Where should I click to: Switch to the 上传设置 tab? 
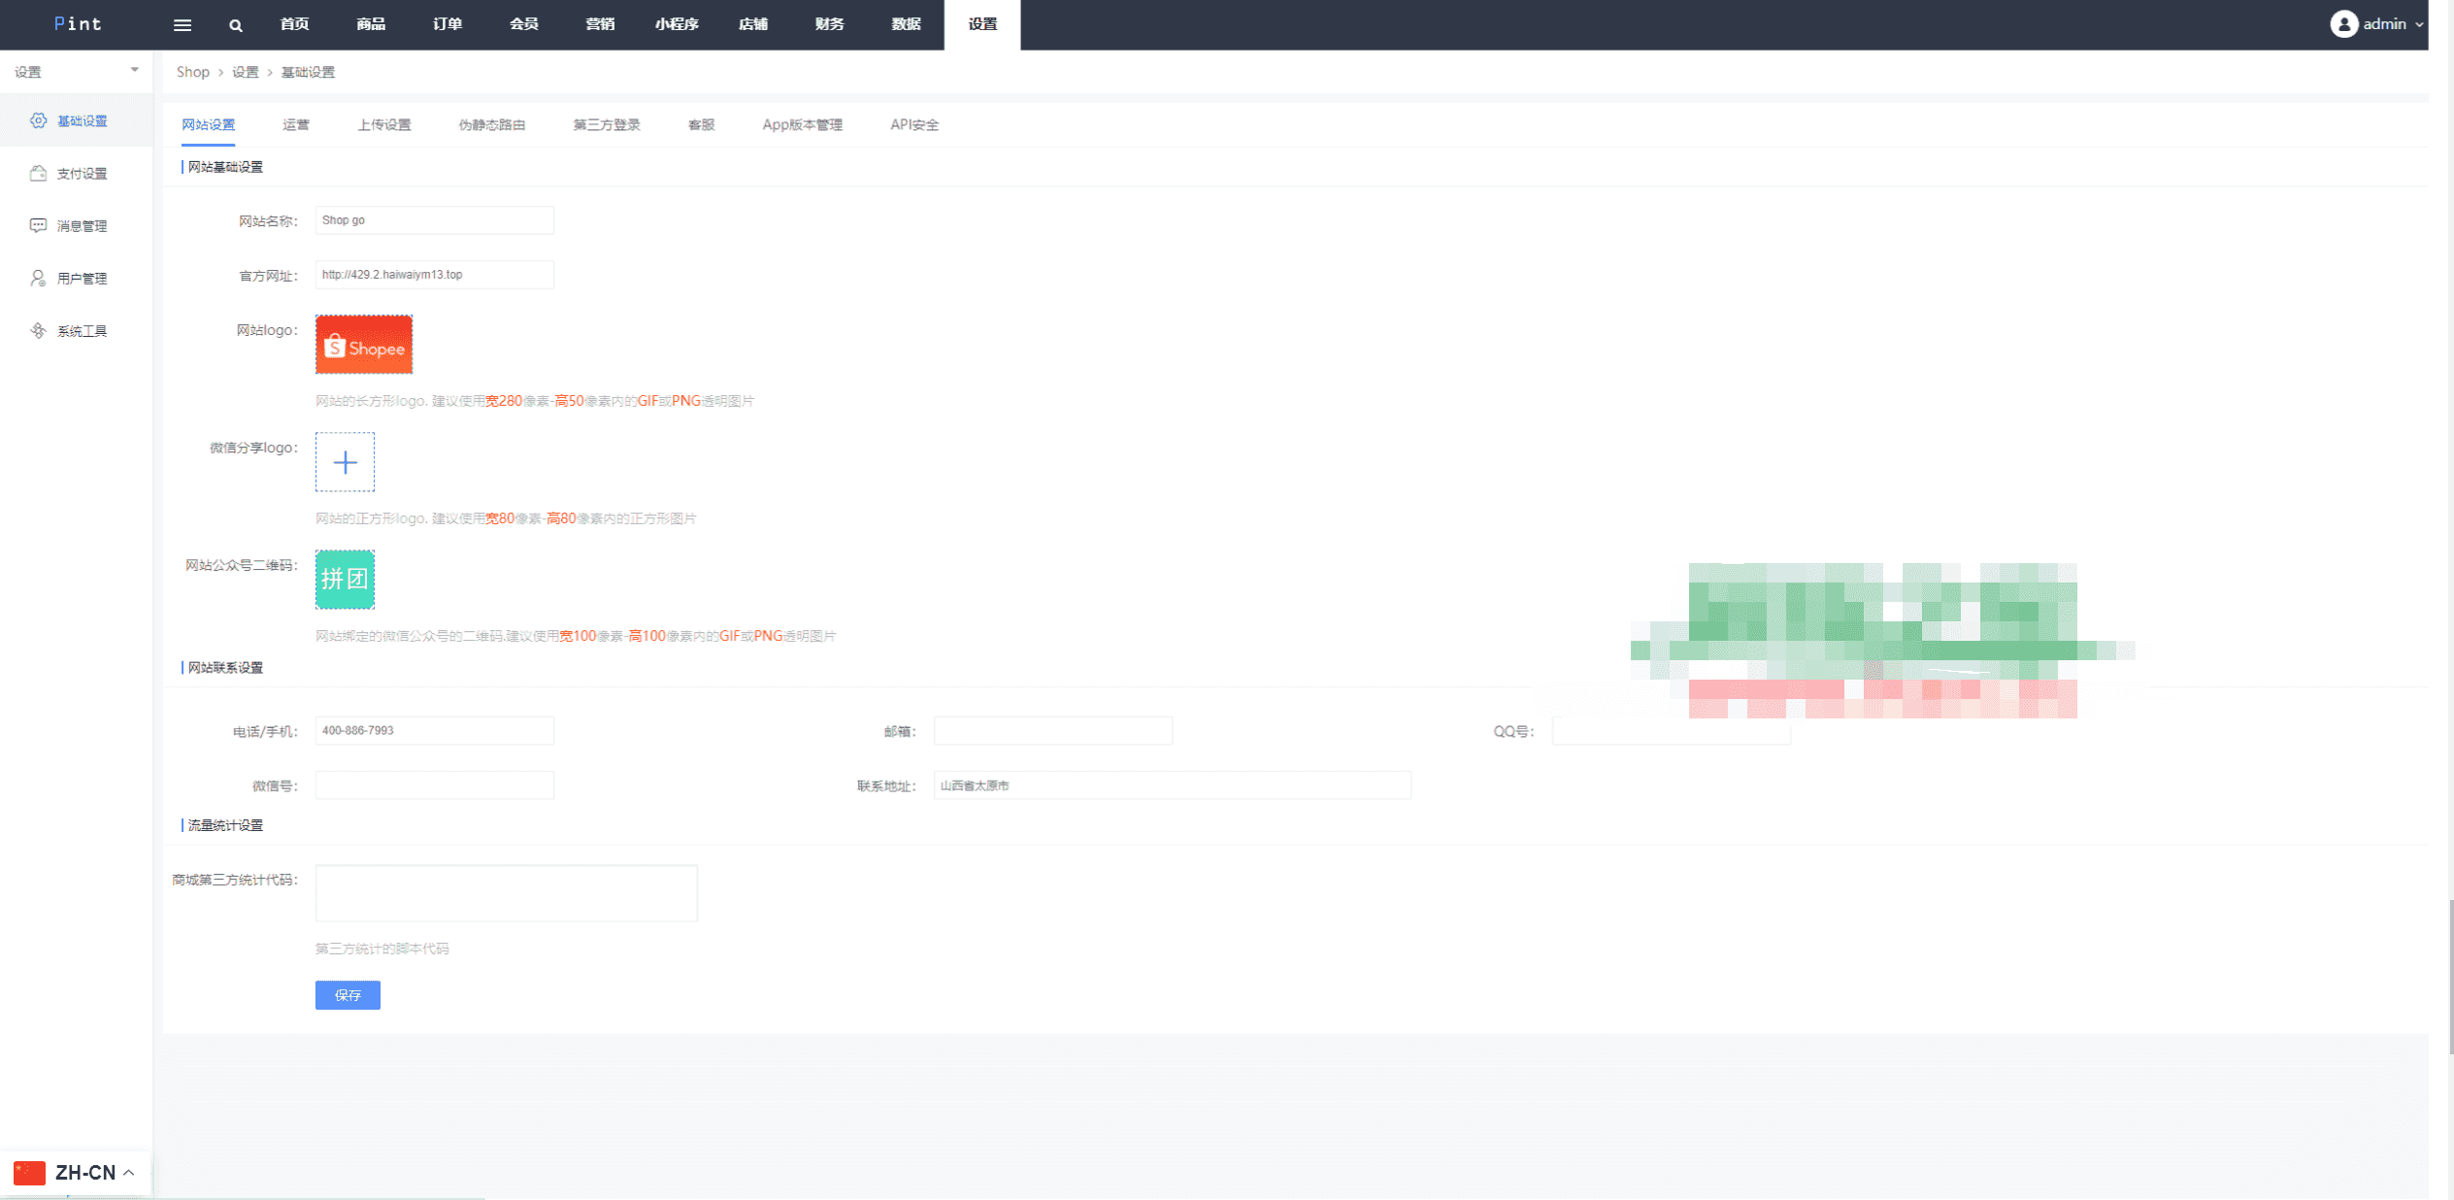pyautogui.click(x=383, y=124)
